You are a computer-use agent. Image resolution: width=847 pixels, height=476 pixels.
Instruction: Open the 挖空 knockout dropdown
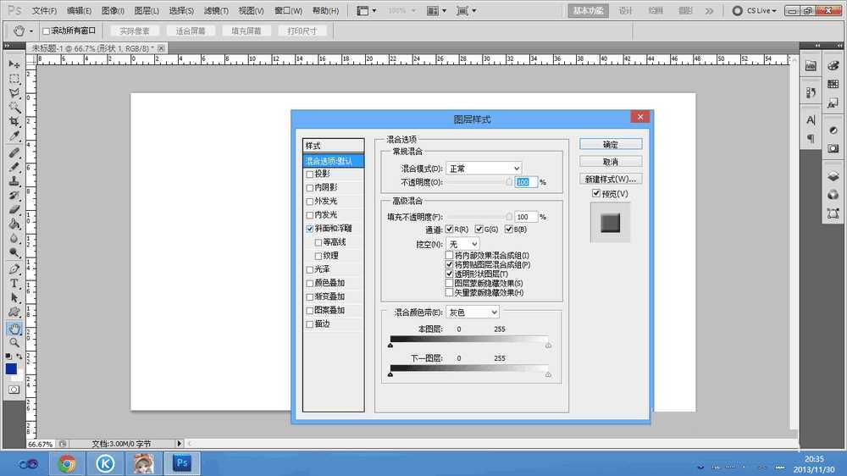click(x=462, y=244)
